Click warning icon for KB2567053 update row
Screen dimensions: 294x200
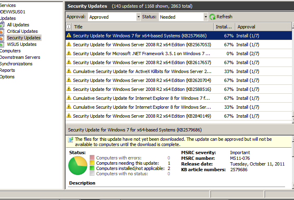tap(69, 44)
